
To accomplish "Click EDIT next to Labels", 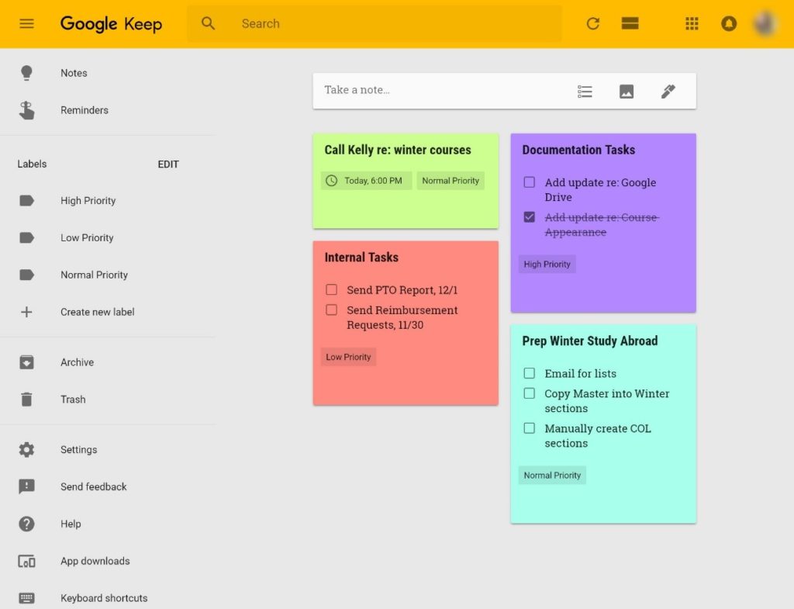I will 168,164.
